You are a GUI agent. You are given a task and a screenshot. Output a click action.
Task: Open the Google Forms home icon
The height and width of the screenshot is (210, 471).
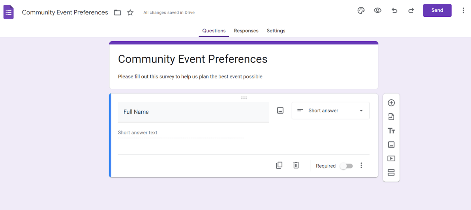tap(8, 12)
